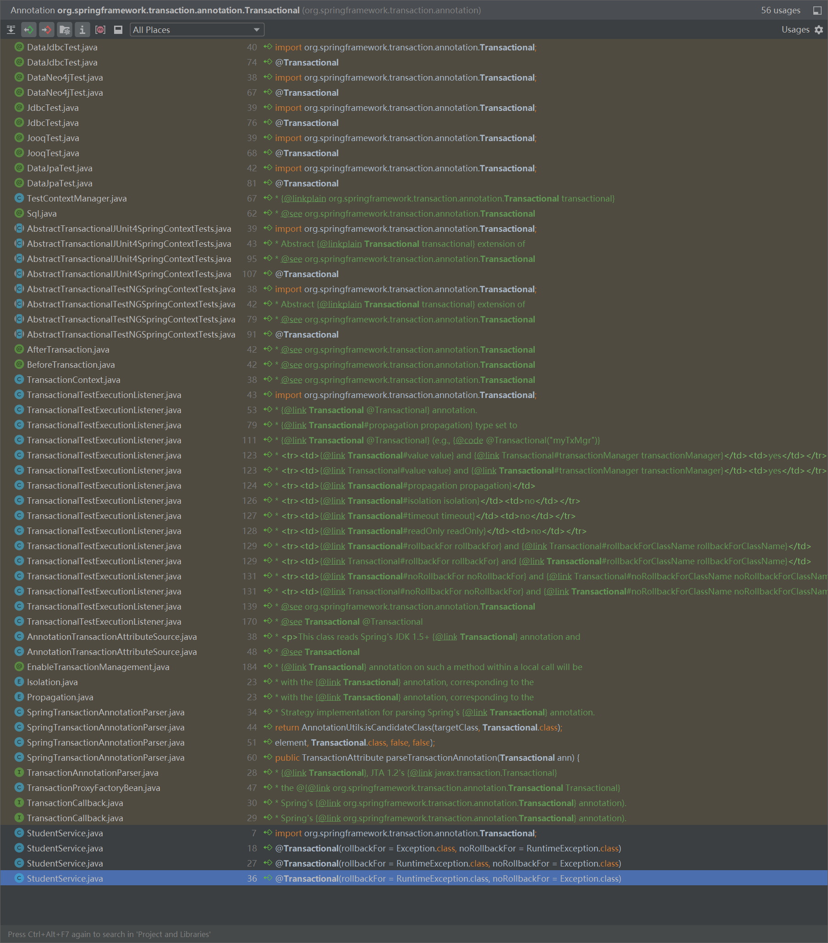Select SpringTransactionAnnotationParser.java usage at line 34

pos(414,712)
